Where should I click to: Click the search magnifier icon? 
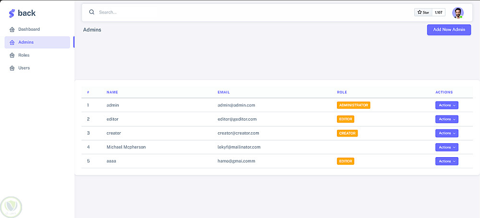coord(92,12)
